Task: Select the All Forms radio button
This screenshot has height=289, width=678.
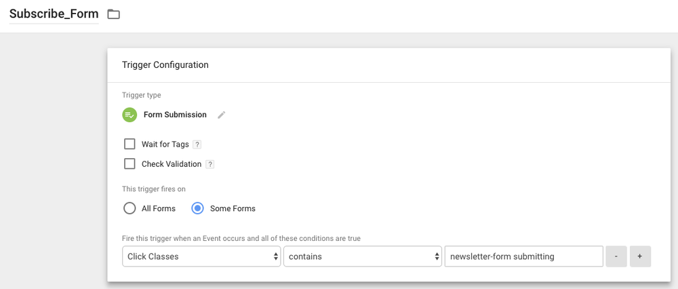Action: pyautogui.click(x=129, y=208)
